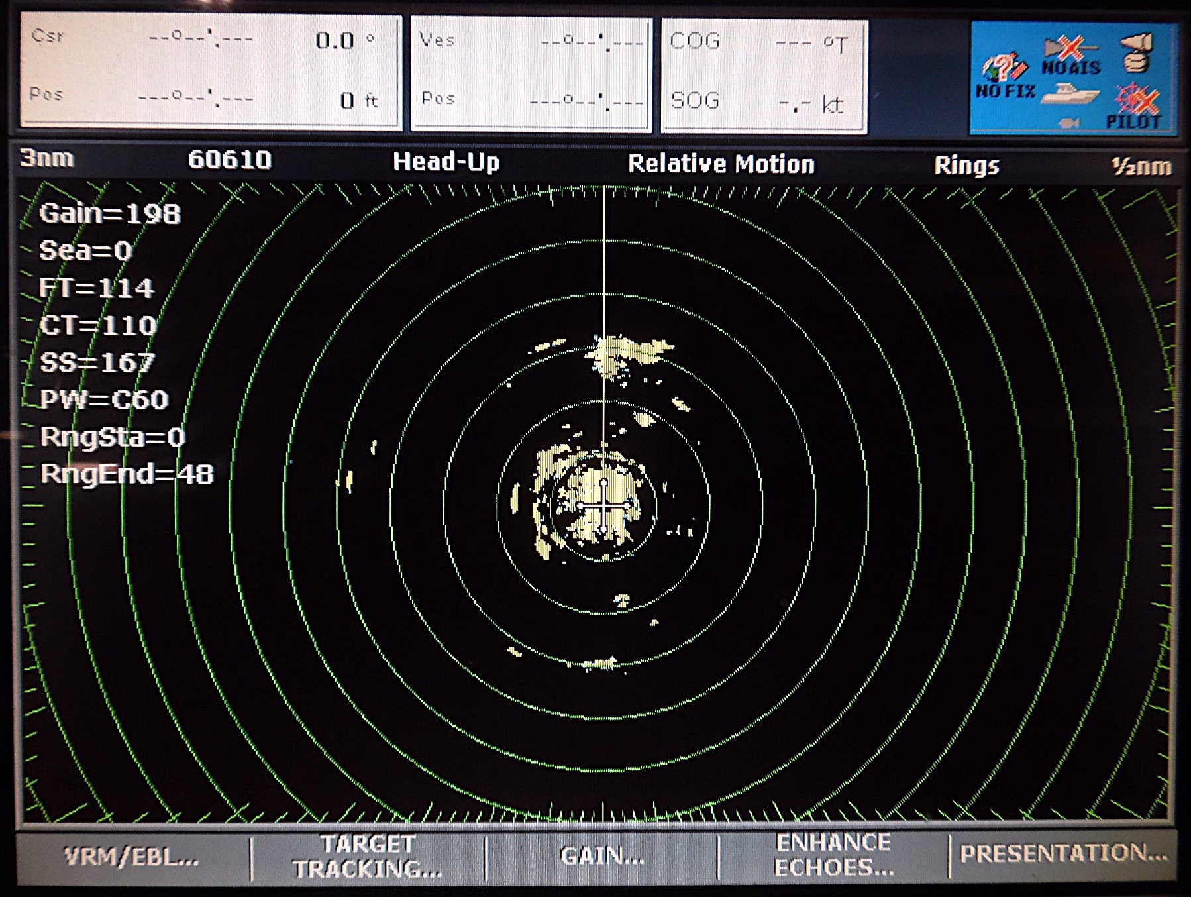Toggle the Rings display setting

tap(966, 166)
